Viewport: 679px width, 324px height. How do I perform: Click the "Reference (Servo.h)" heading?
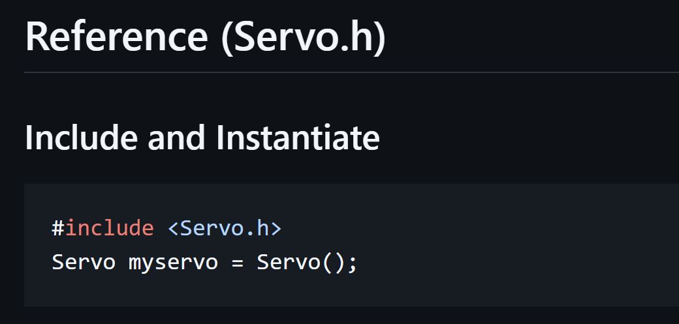[x=205, y=37]
